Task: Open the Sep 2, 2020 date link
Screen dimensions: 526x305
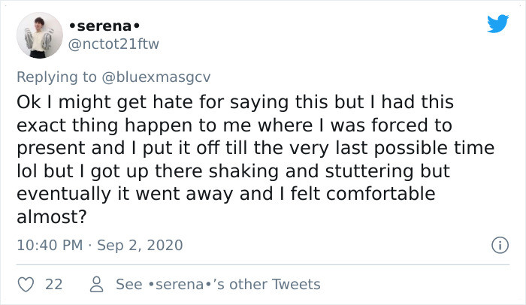Action: pos(140,245)
